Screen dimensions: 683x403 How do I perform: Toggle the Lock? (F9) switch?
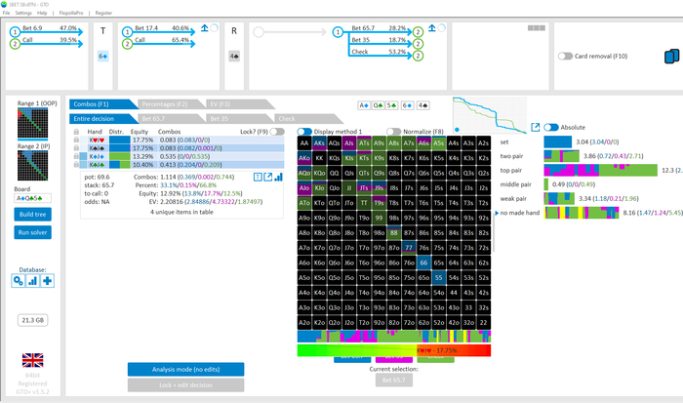click(277, 131)
